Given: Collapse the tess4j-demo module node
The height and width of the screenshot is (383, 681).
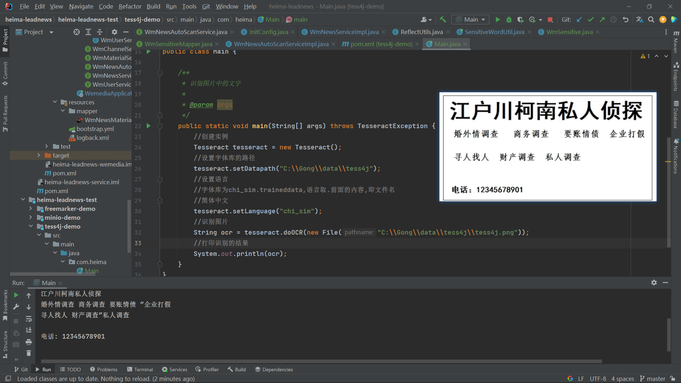Looking at the screenshot, I should [31, 226].
